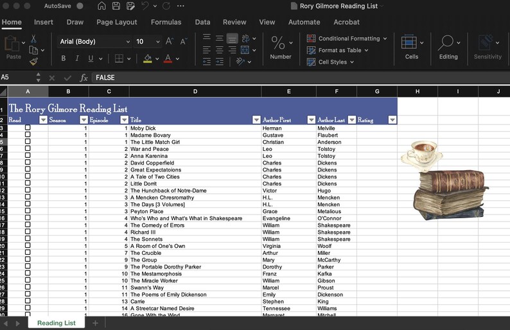Open the Rating column filter dropdown
The height and width of the screenshot is (330, 510).
(x=392, y=120)
